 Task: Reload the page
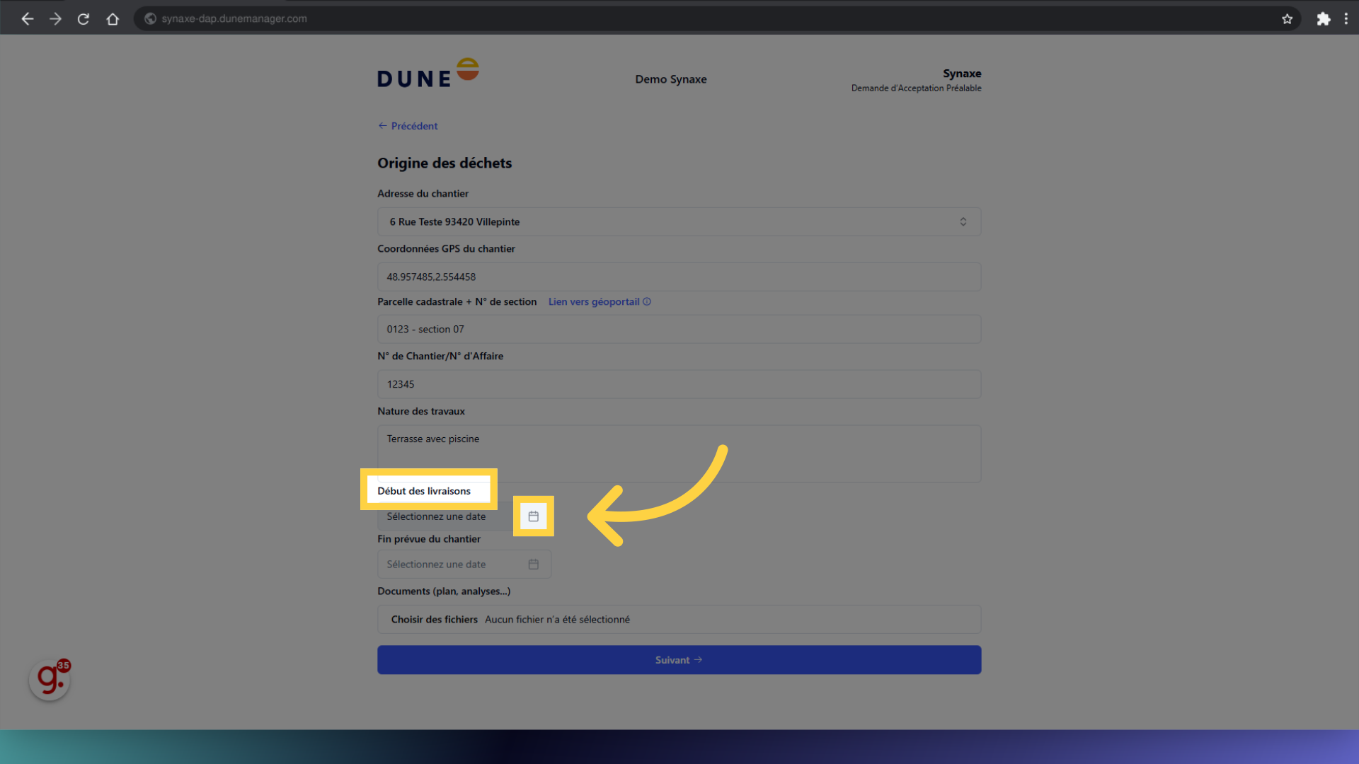point(83,18)
